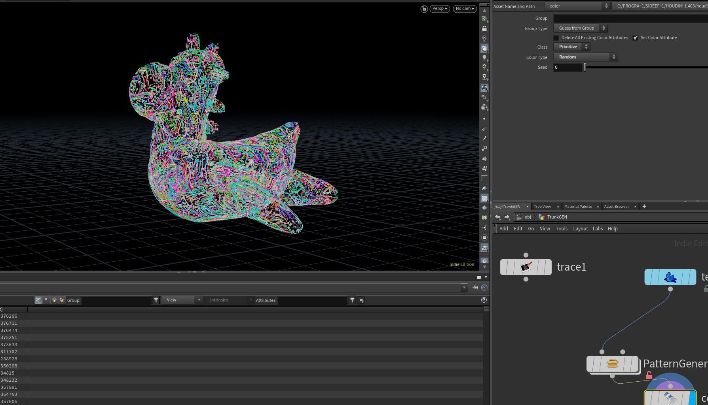Viewport: 708px width, 405px height.
Task: Click the high quality lighting bulb icon
Action: pyautogui.click(x=484, y=67)
